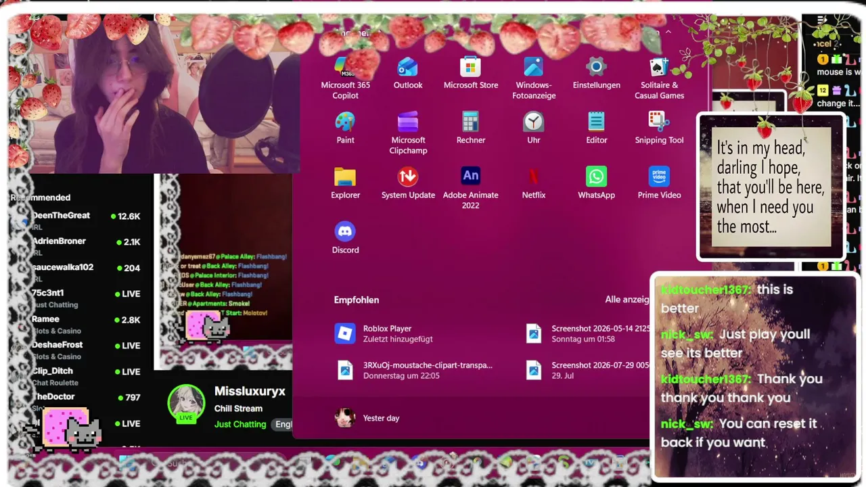The width and height of the screenshot is (866, 487).
Task: Click the Just Chatting category link
Action: point(240,424)
